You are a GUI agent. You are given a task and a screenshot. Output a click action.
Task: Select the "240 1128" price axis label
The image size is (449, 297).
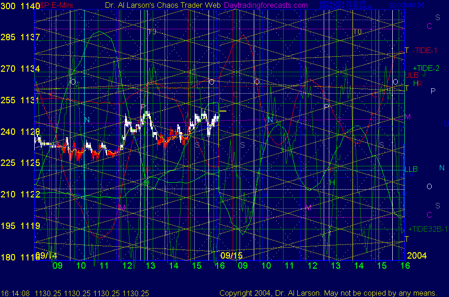click(x=20, y=132)
